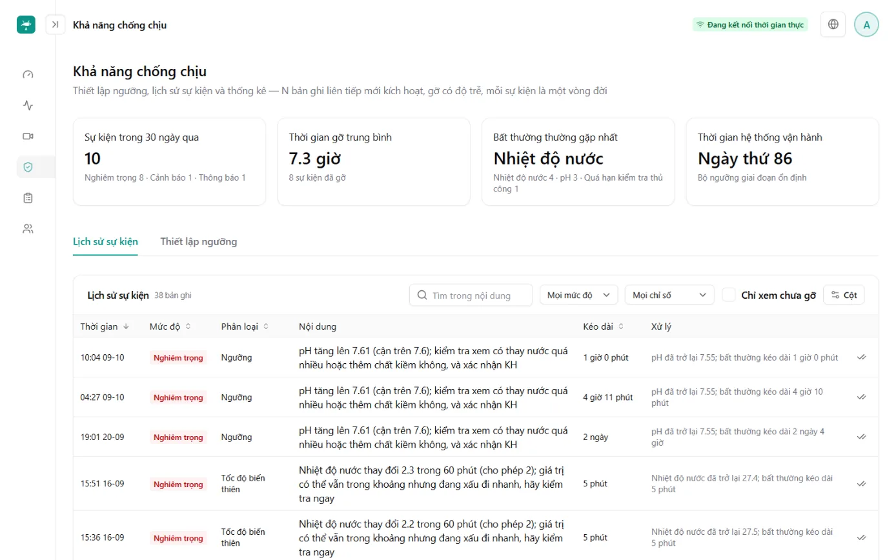
Task: Open the video camera icon in sidebar
Action: 28,136
